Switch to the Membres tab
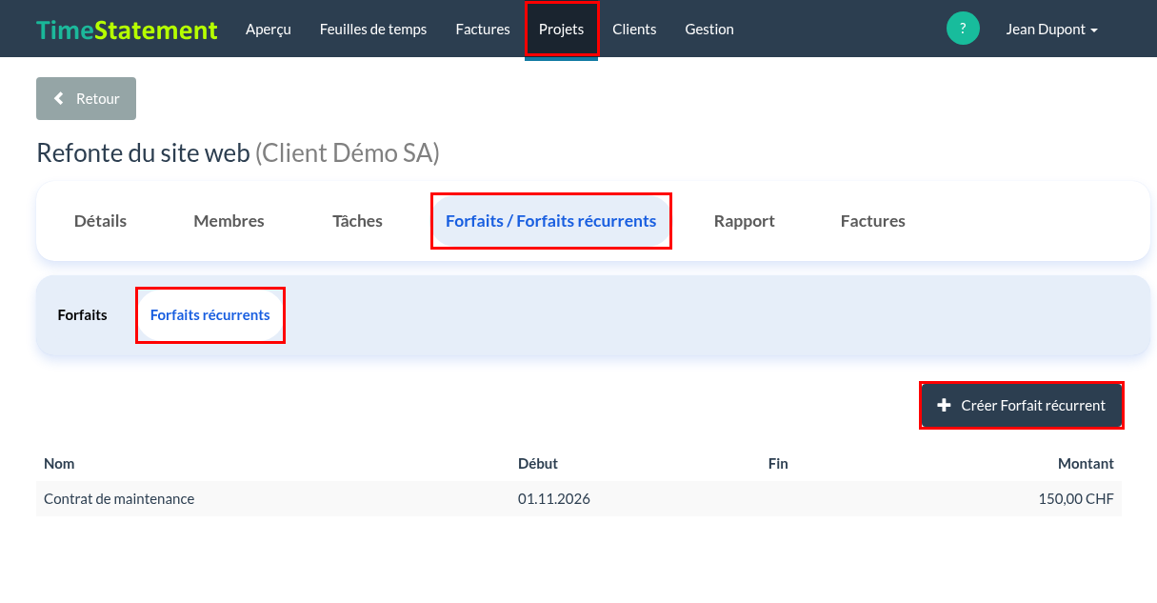Viewport: 1157px width, 603px height. (x=229, y=221)
